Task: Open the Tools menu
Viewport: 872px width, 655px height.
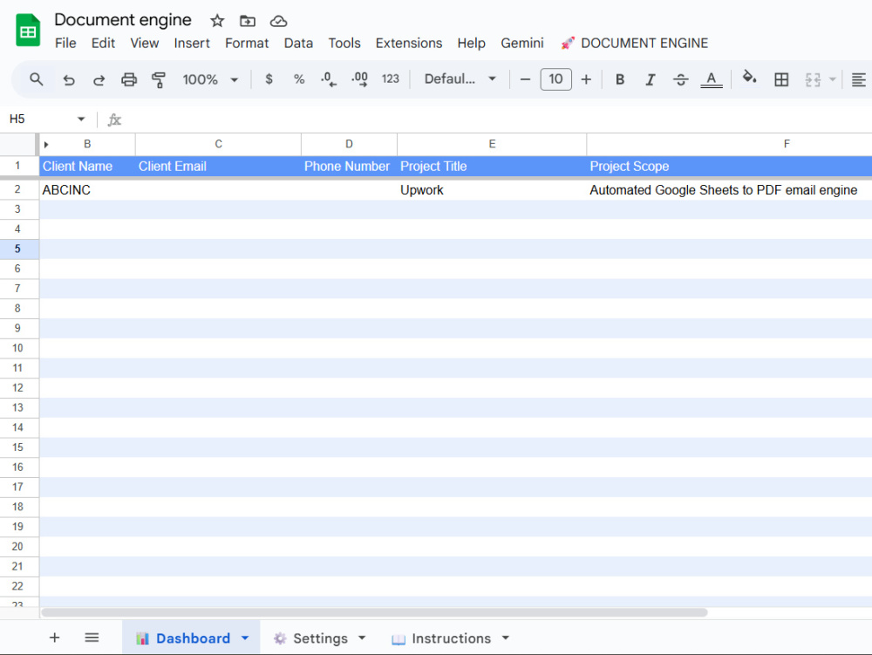Action: (x=344, y=44)
